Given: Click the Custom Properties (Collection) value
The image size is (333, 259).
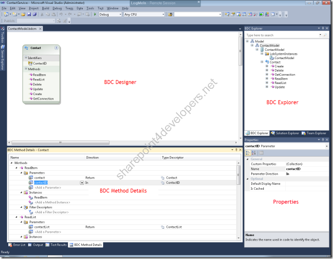Looking at the screenshot, I should coord(307,164).
